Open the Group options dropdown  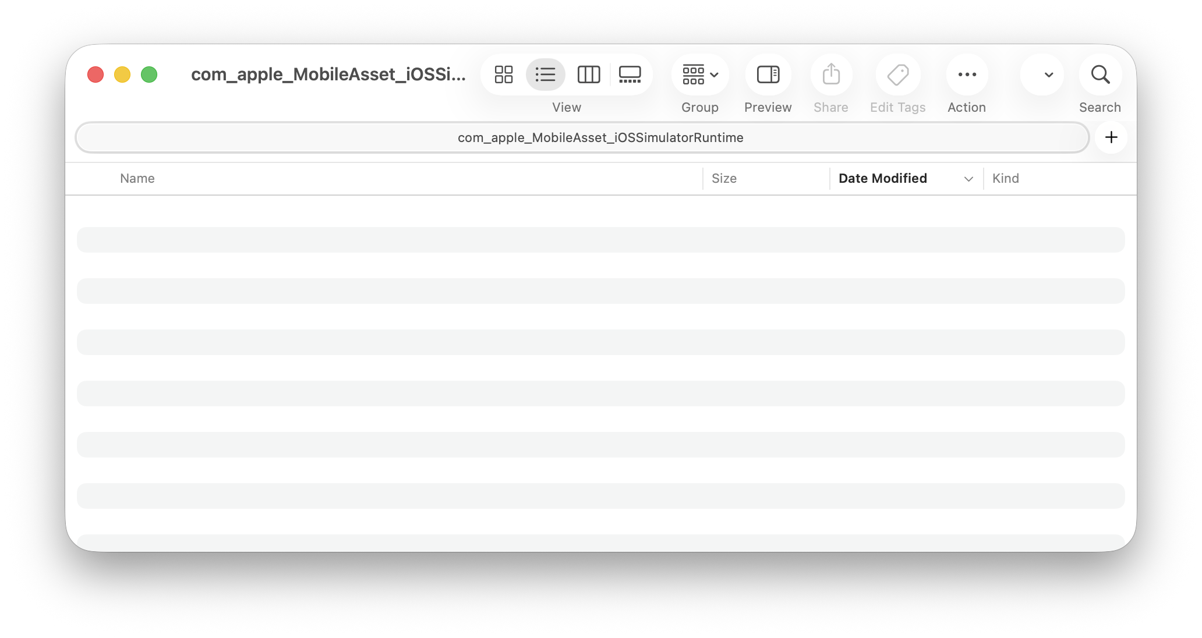tap(700, 75)
